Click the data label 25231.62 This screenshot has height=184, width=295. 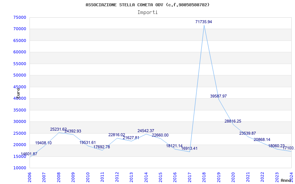[x=58, y=130]
